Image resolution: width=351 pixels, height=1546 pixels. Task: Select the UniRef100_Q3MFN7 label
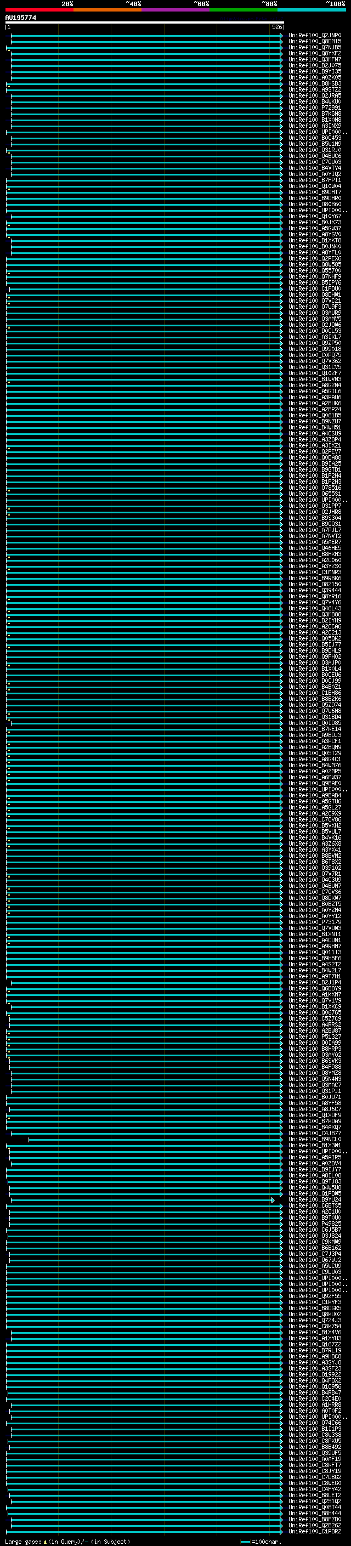click(315, 59)
